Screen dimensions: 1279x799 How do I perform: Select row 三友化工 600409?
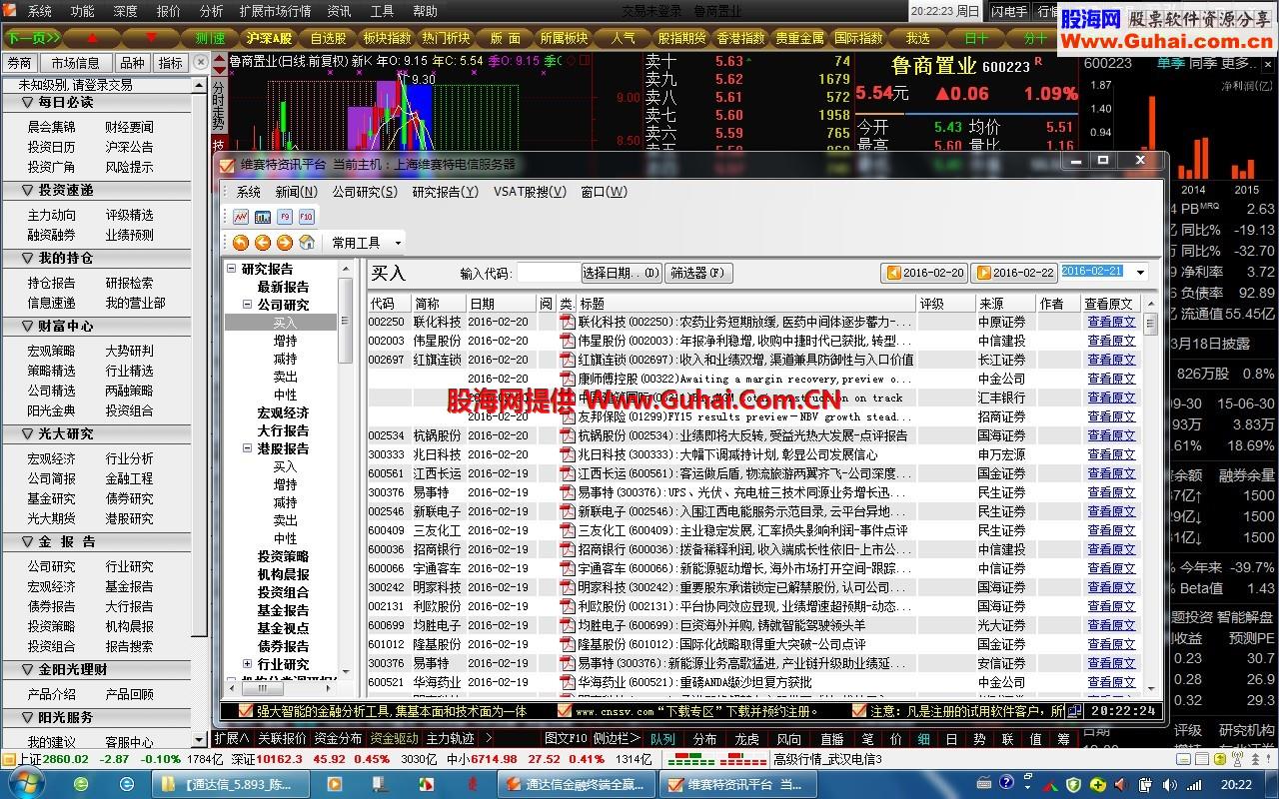[754, 530]
